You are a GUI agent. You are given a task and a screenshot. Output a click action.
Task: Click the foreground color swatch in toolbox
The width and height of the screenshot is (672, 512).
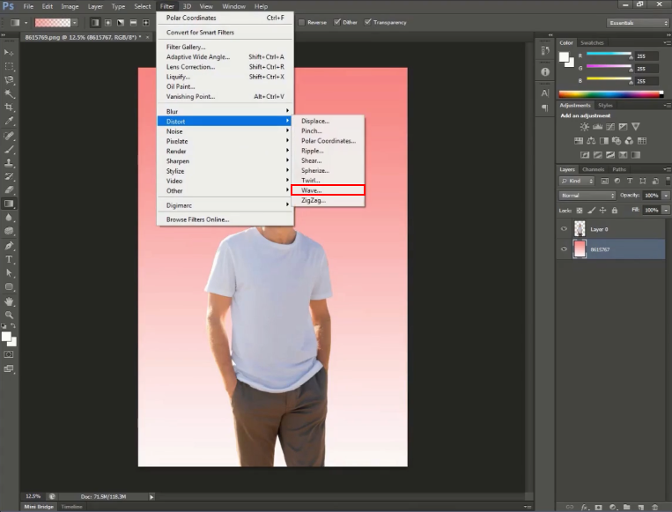point(6,337)
